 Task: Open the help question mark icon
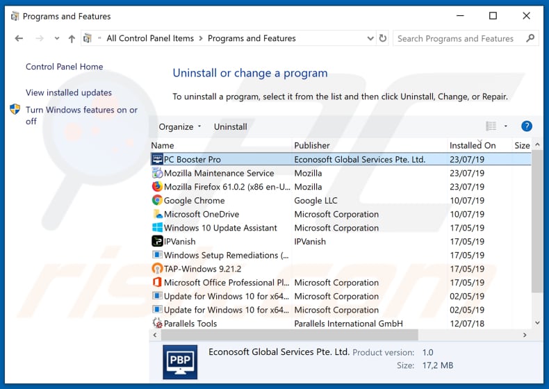point(526,126)
